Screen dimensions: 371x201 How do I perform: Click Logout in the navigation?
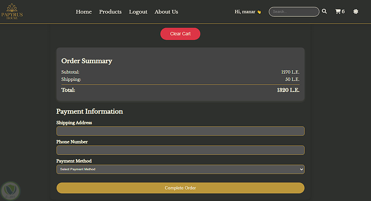(x=138, y=12)
